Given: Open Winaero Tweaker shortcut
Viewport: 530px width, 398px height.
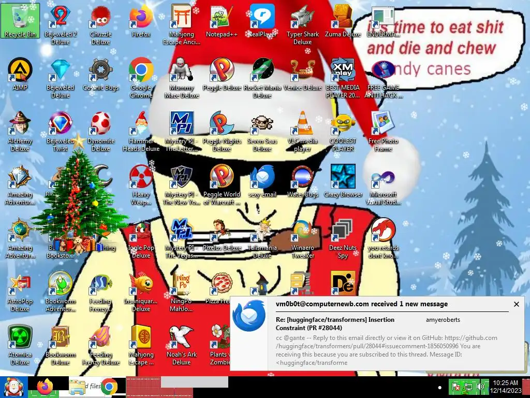Looking at the screenshot, I should (x=302, y=239).
